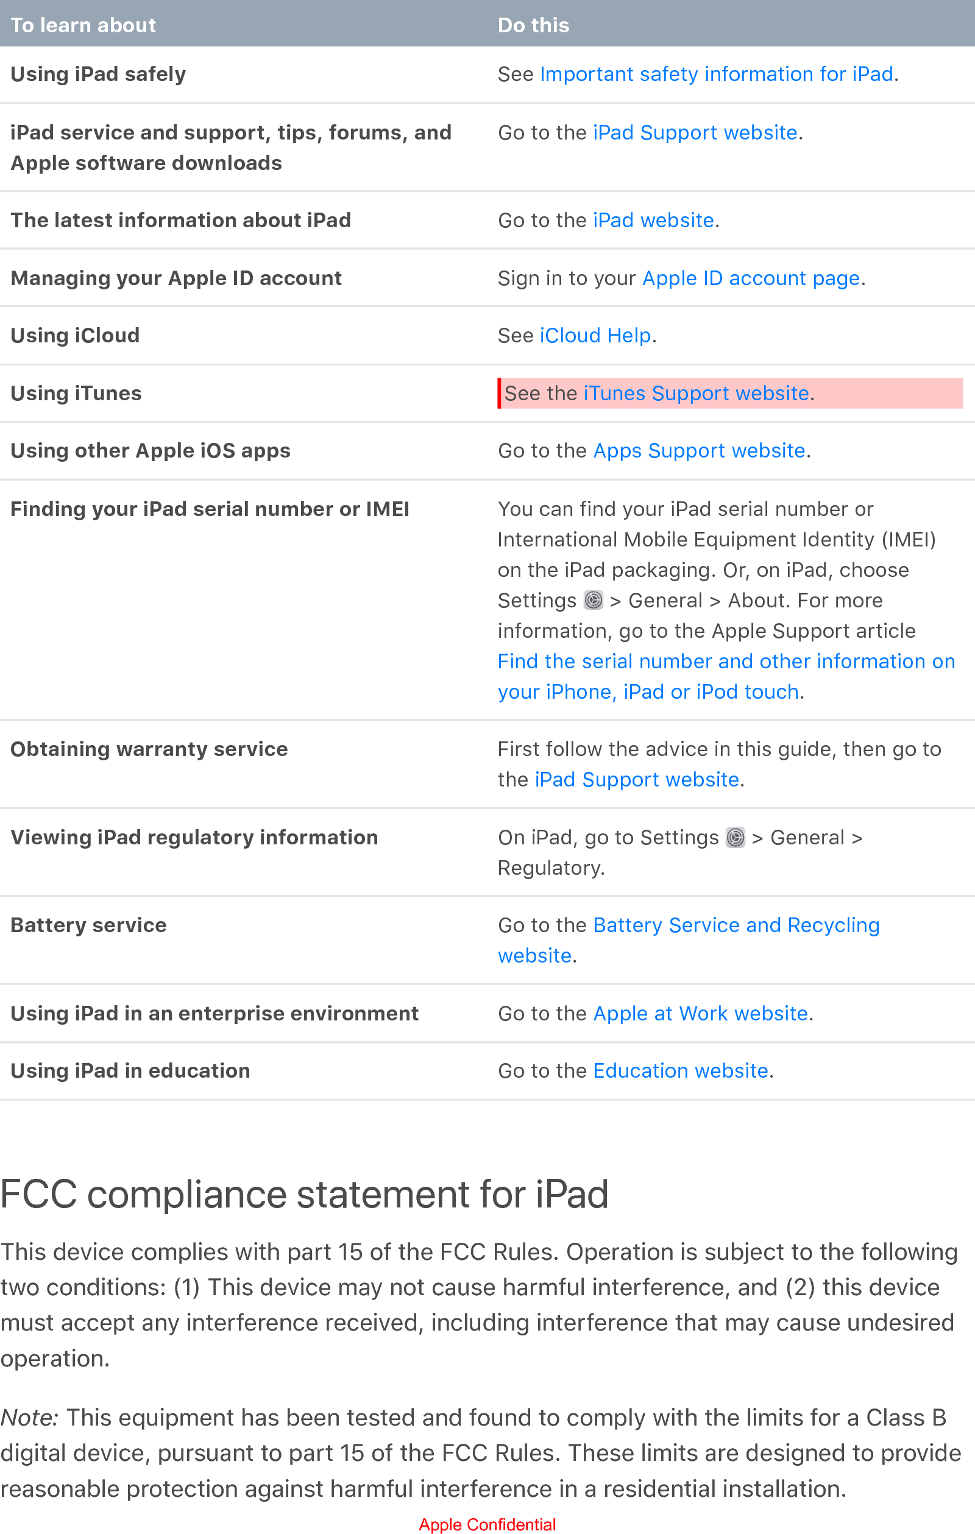Screen dimensions: 975x1534
Task: Open Important safety information for iPad link
Action: [x=715, y=74]
